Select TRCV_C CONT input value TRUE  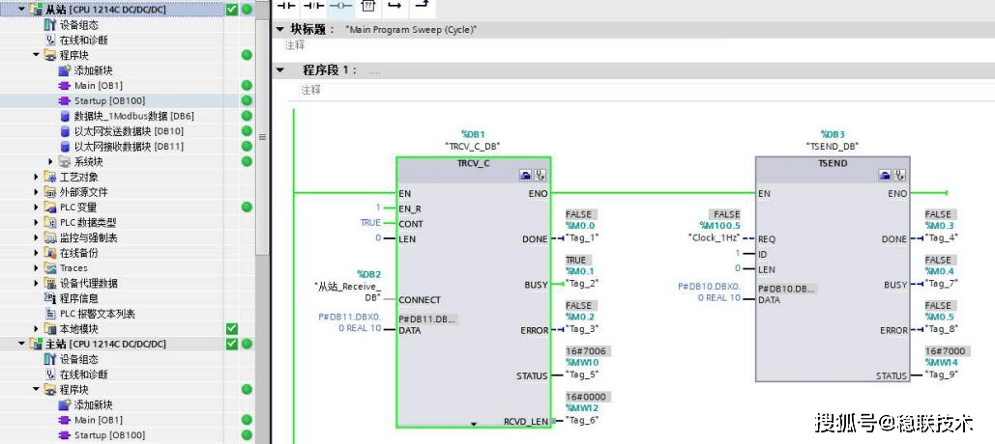370,223
